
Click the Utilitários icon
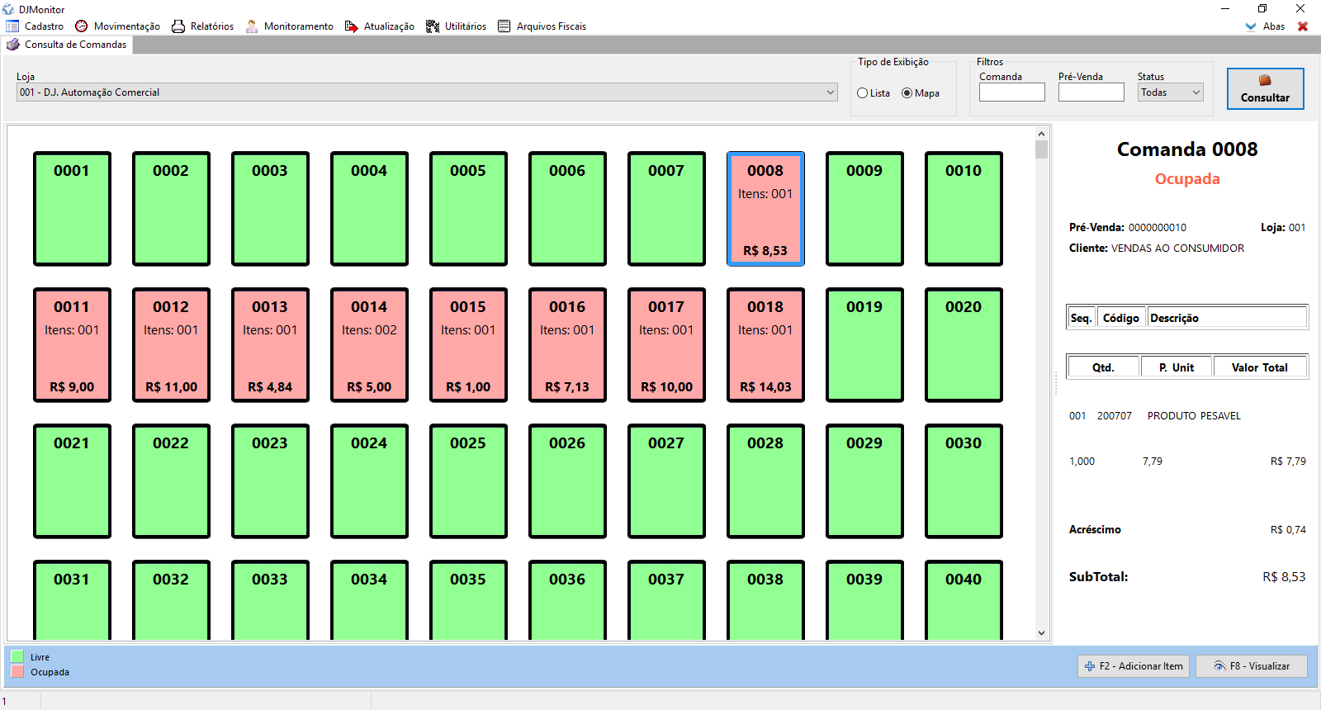[433, 26]
